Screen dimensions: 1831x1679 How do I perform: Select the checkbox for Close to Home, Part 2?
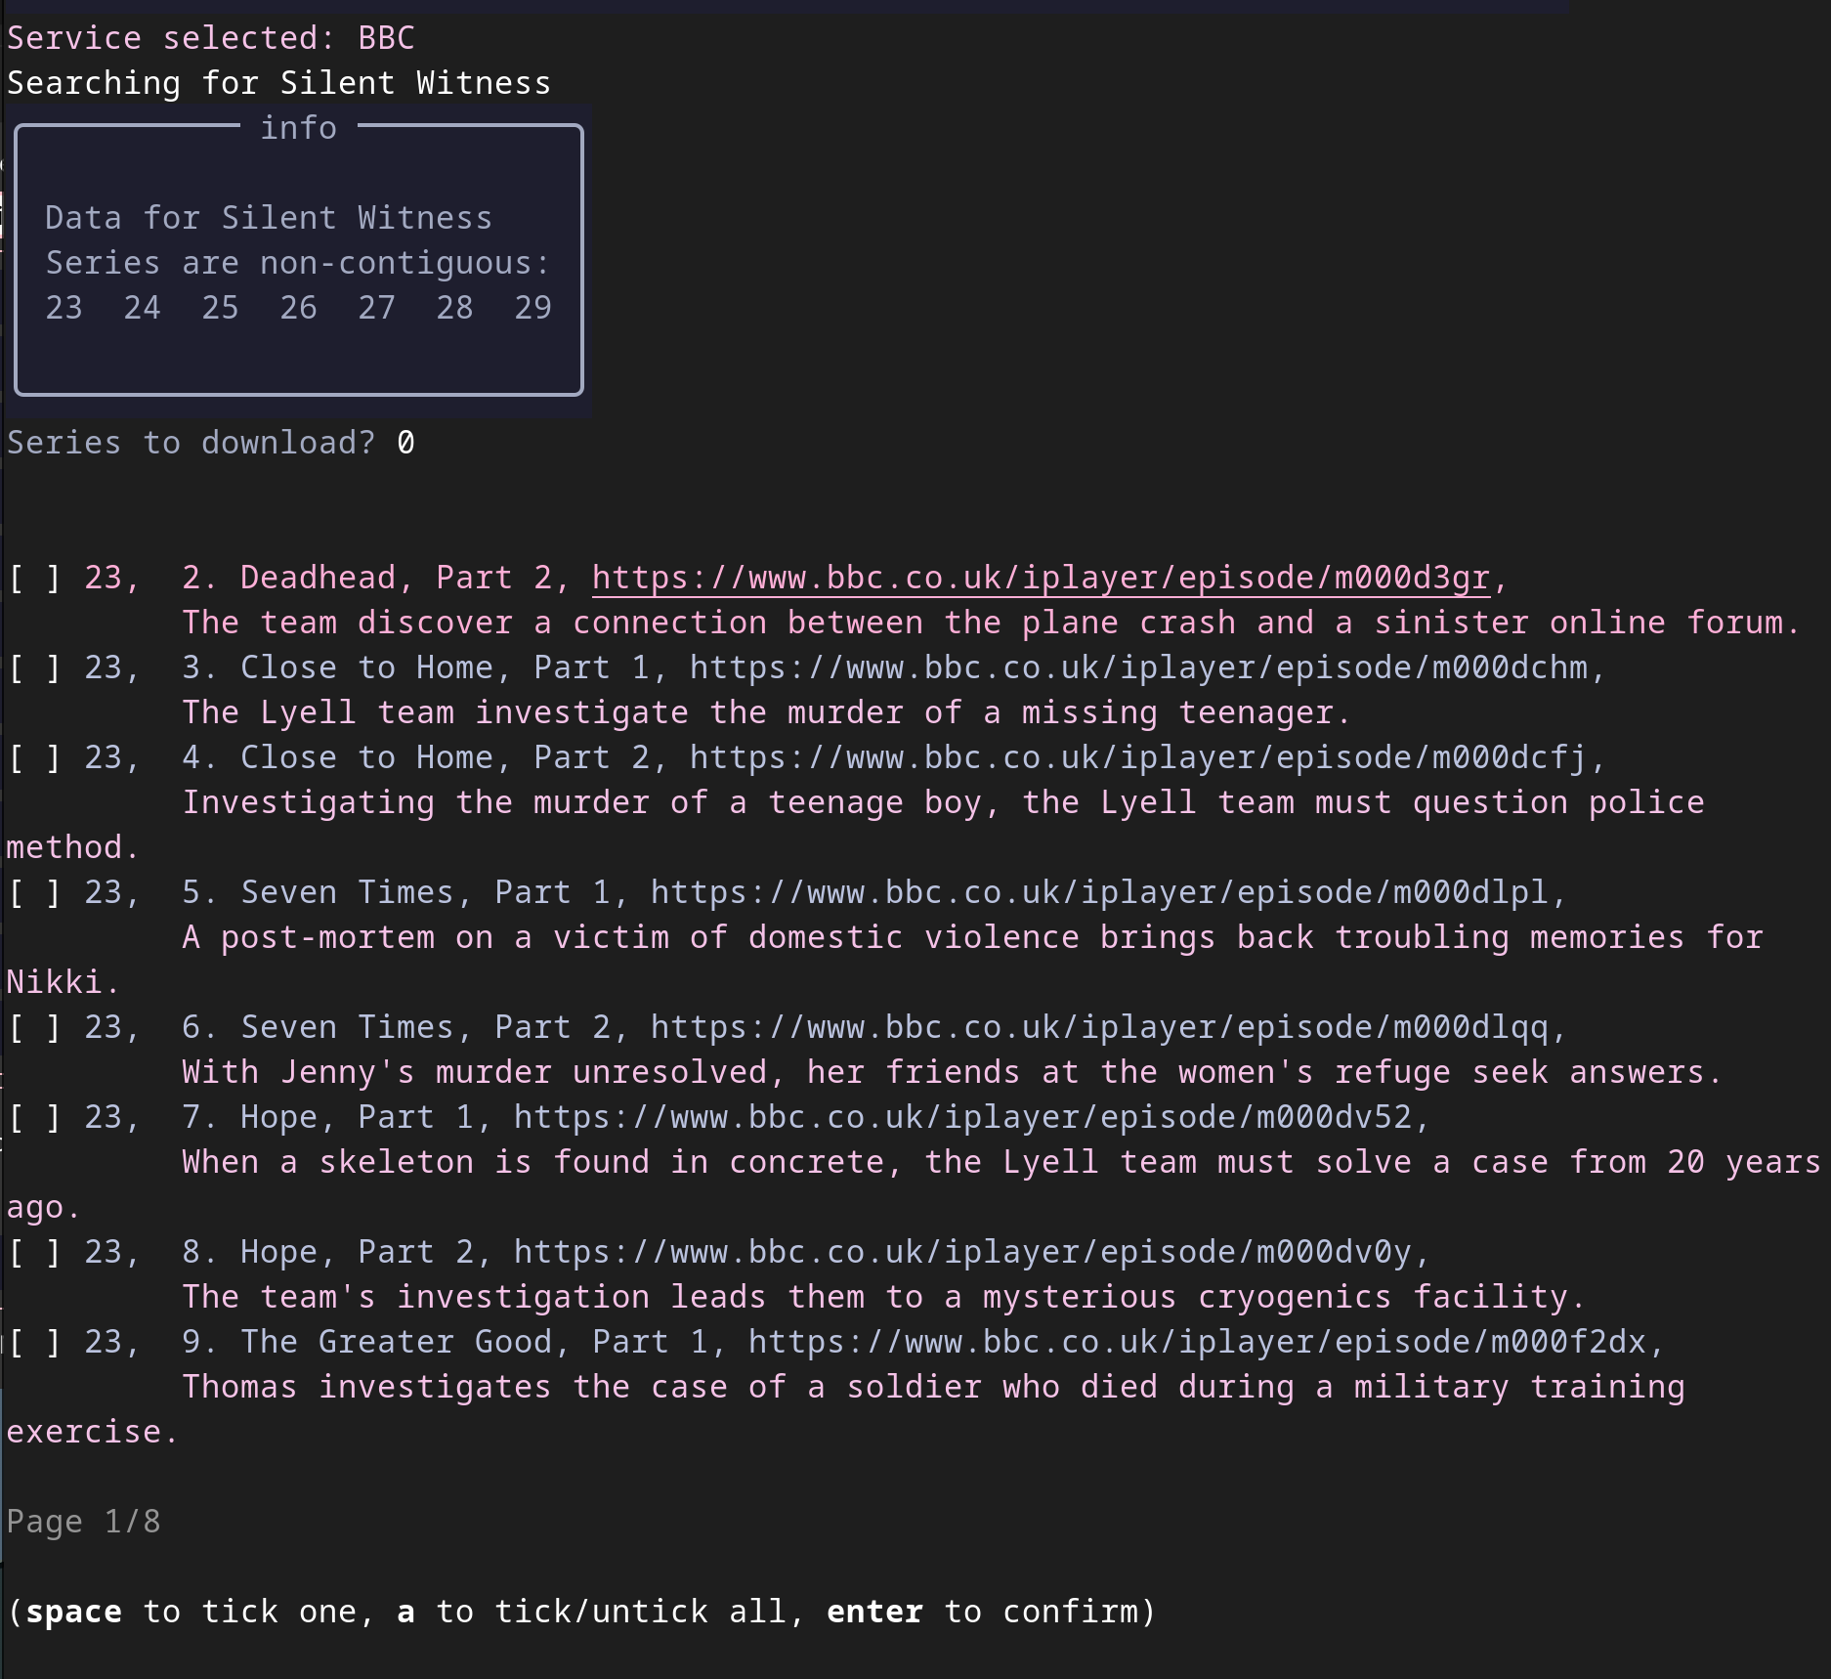(x=35, y=757)
